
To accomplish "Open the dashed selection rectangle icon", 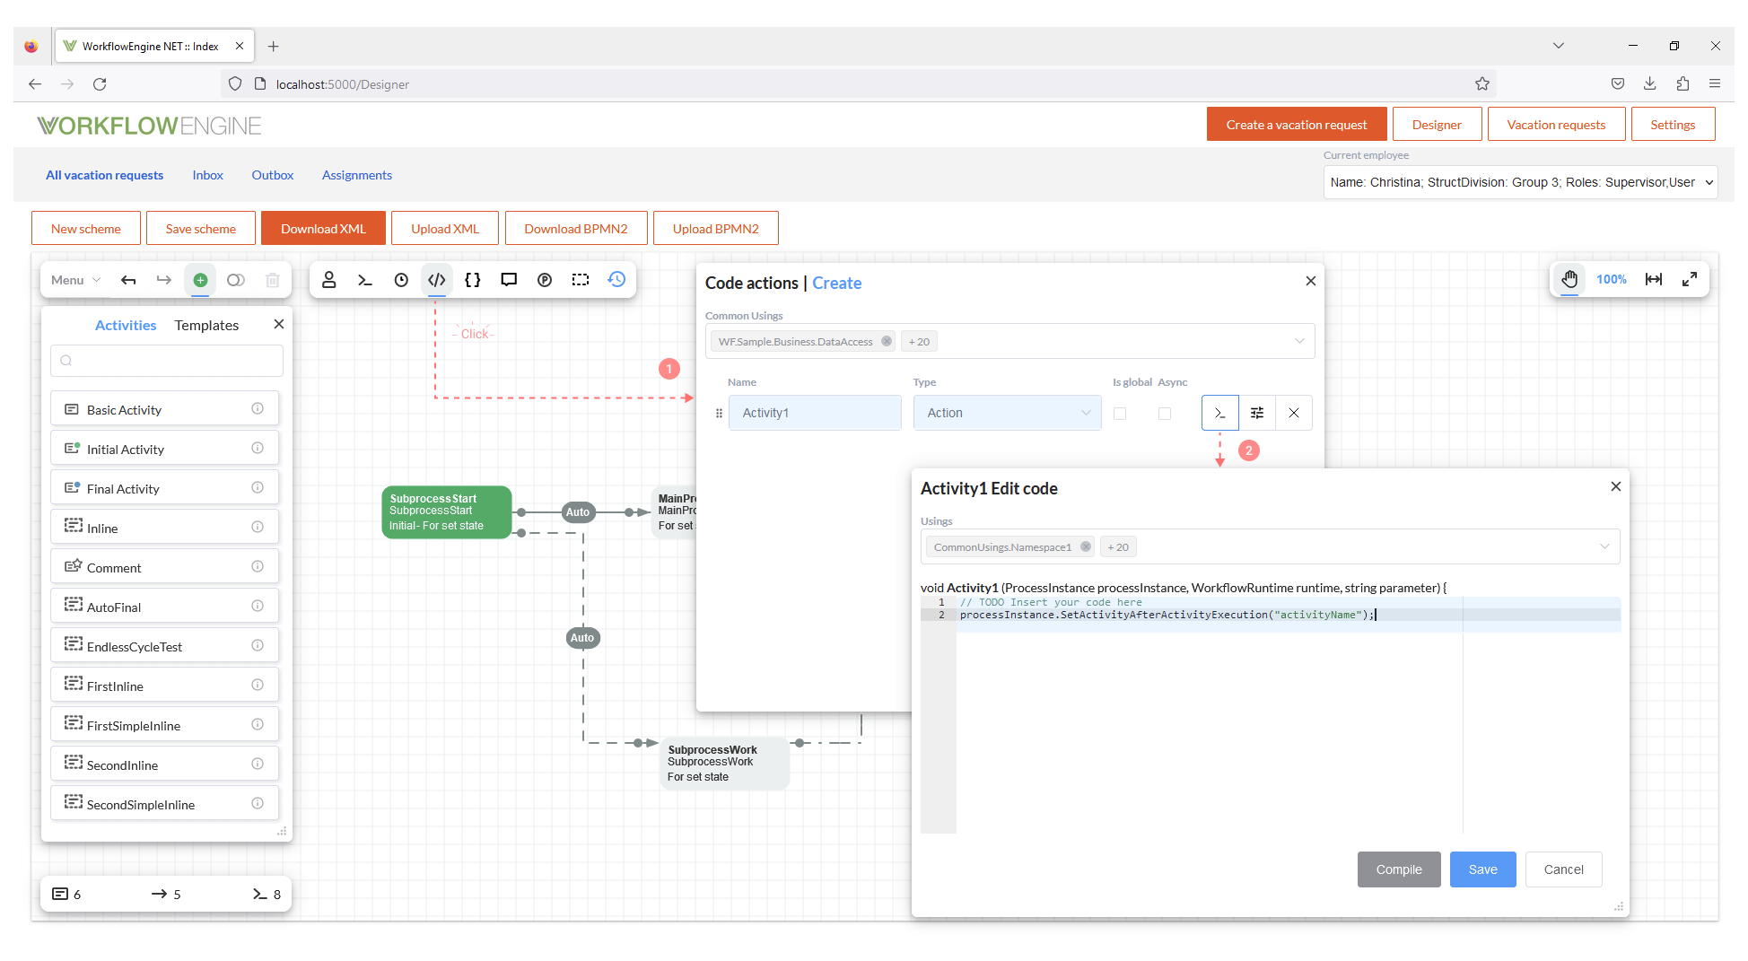I will pyautogui.click(x=581, y=280).
